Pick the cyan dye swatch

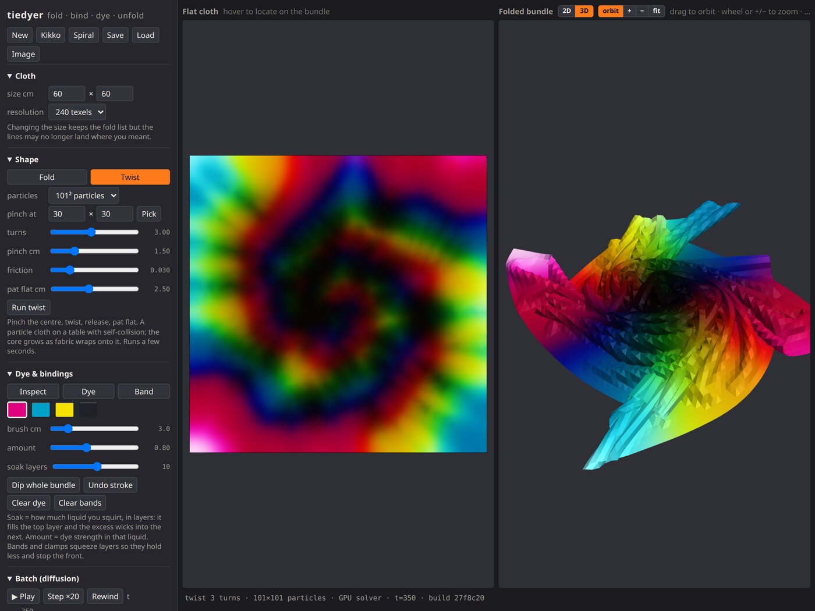(41, 410)
